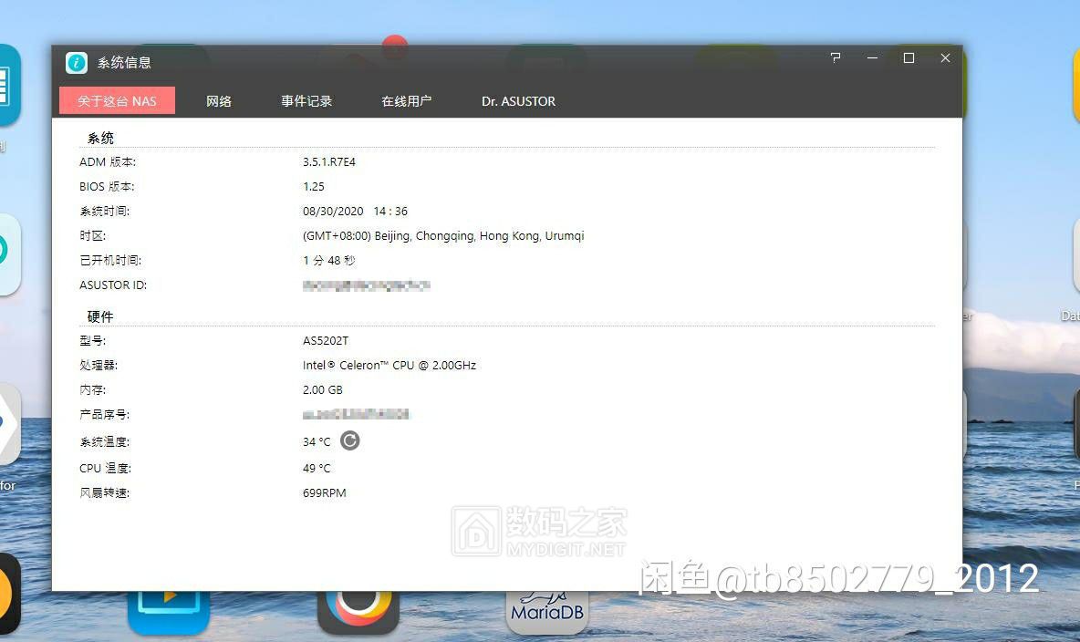Select the Intel Celeron CPU @ 2.00GHz value
Screen dimensions: 1080x642
pyautogui.click(x=389, y=365)
